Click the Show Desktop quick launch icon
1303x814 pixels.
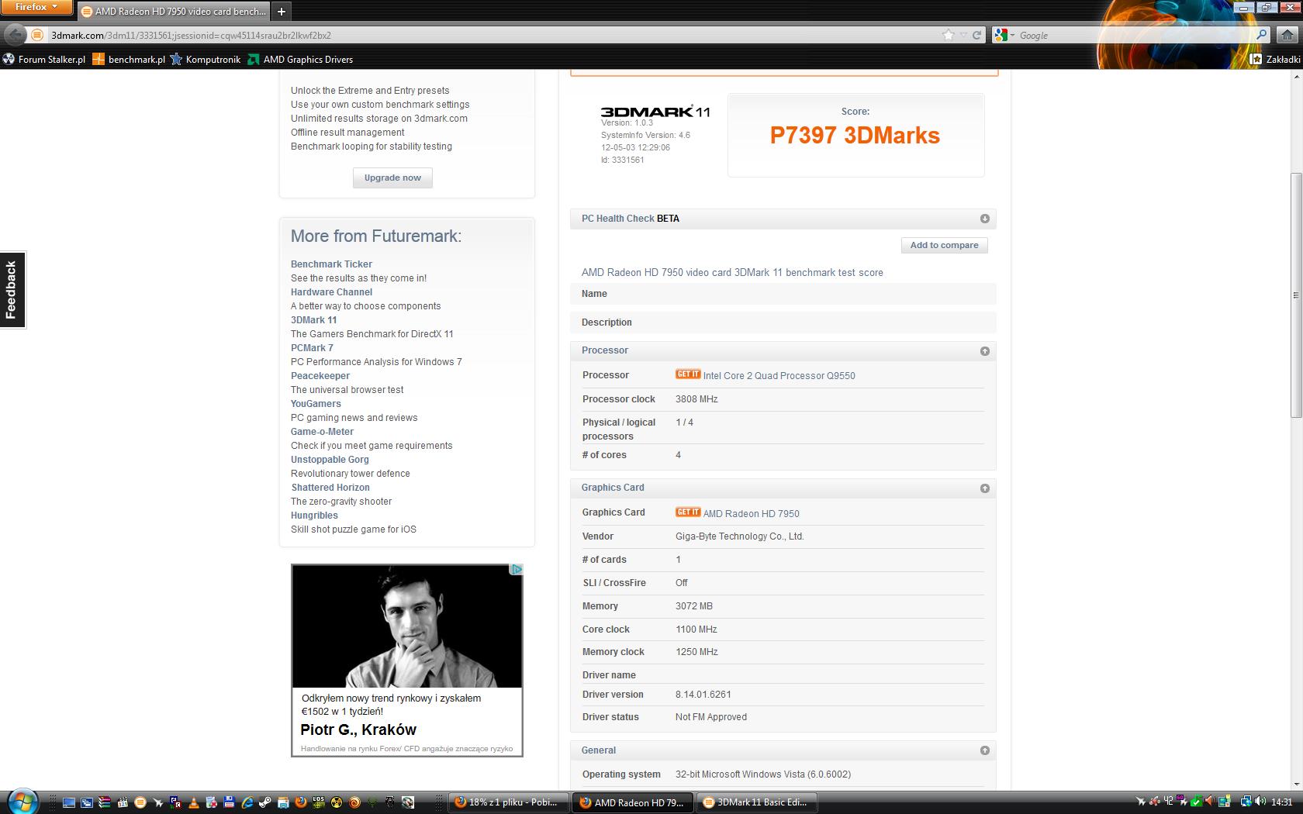(69, 803)
